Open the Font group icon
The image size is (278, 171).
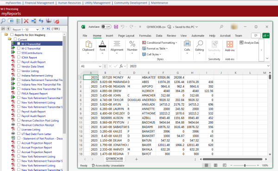[102, 44]
